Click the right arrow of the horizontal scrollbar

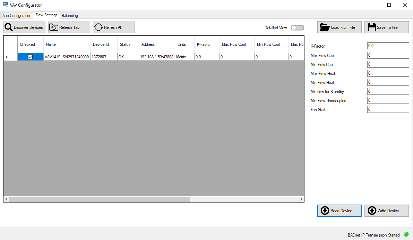pyautogui.click(x=301, y=199)
